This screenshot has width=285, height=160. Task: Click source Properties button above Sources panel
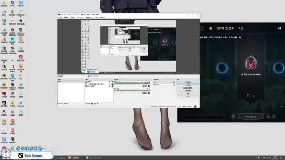click(x=90, y=76)
